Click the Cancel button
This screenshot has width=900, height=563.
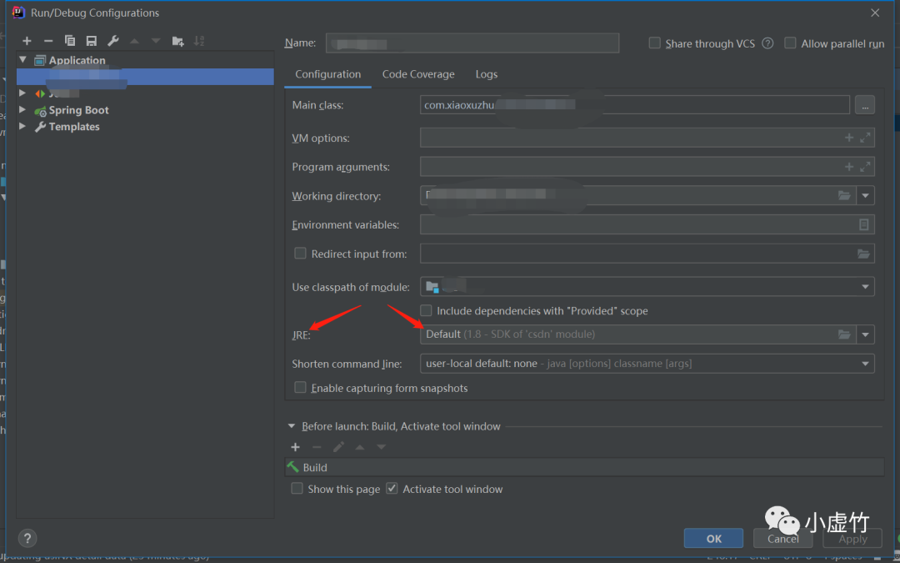[782, 539]
